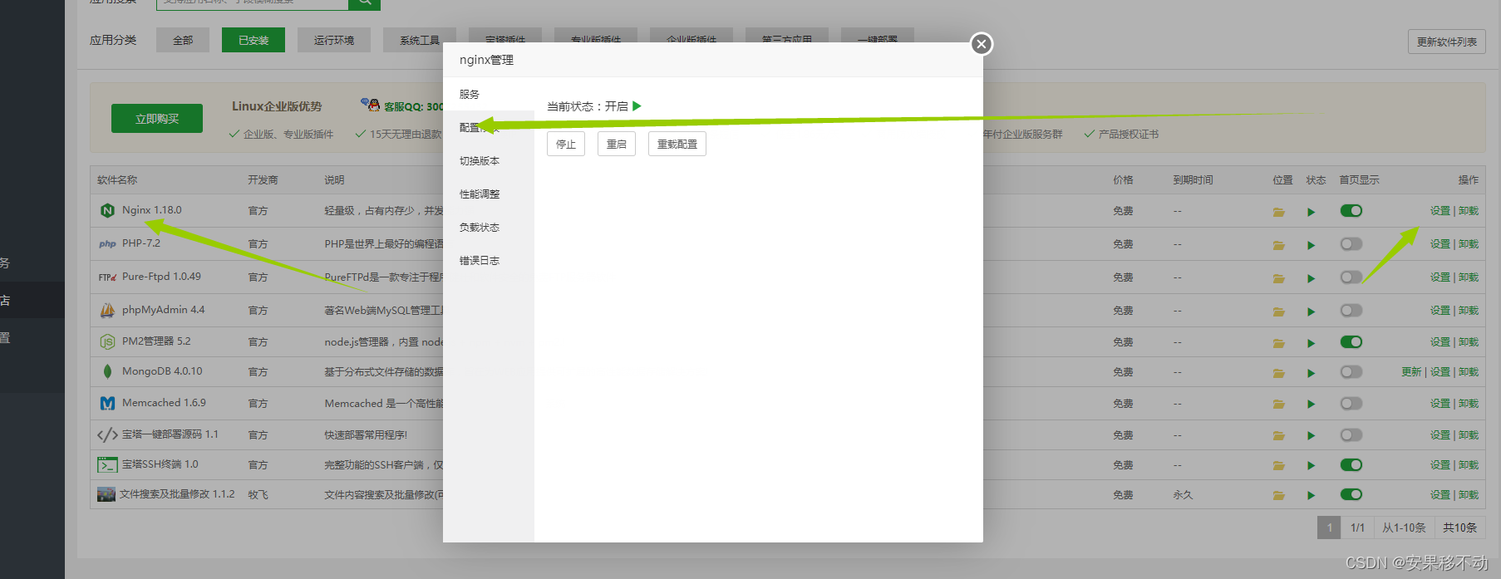Image resolution: width=1501 pixels, height=579 pixels.
Task: Click the PHP-7.2 logo icon
Action: pos(107,244)
